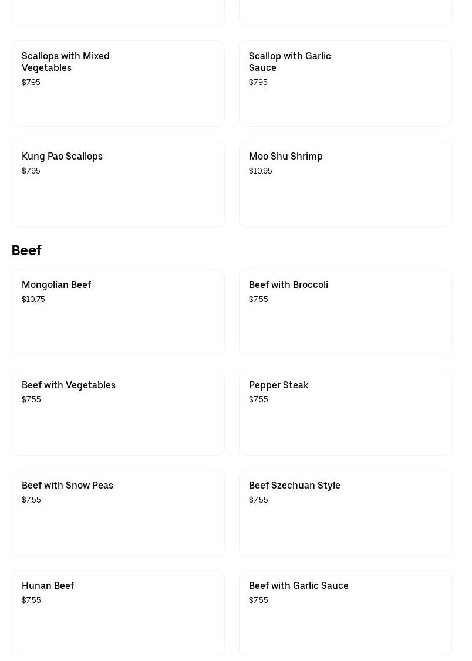This screenshot has width=472, height=661.
Task: Choose the Kung Pao Scallops menu item
Action: click(x=118, y=184)
